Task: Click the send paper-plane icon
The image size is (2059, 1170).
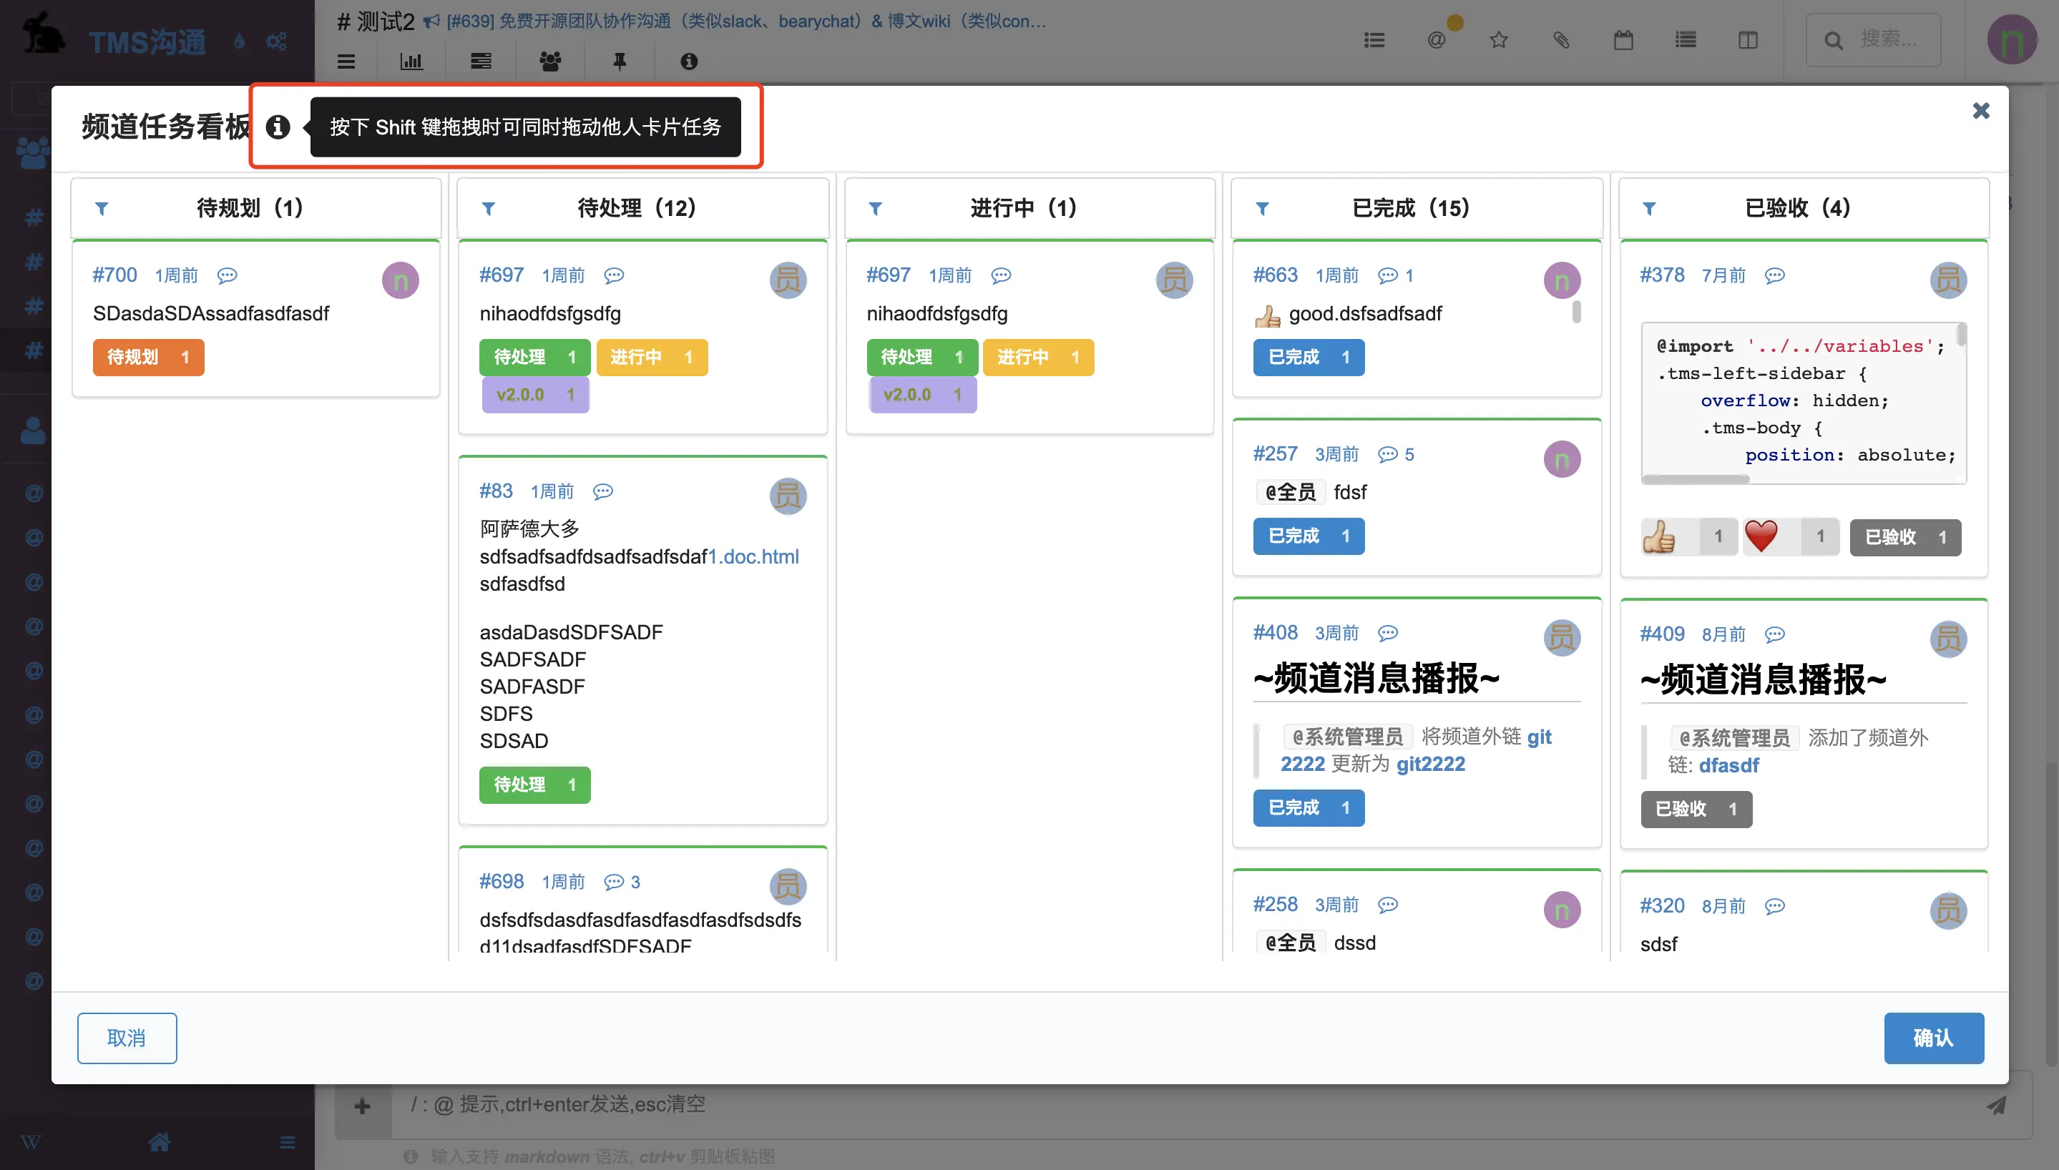Action: click(1996, 1106)
